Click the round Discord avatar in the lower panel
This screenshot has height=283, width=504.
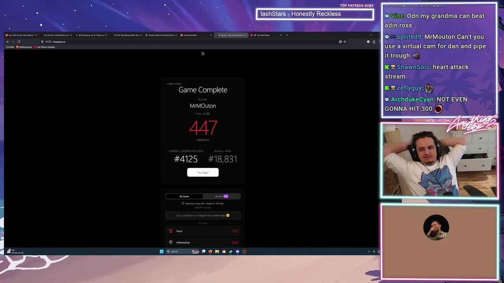click(x=436, y=227)
